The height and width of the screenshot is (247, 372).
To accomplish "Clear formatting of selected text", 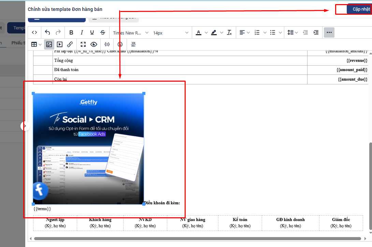I will point(229,32).
